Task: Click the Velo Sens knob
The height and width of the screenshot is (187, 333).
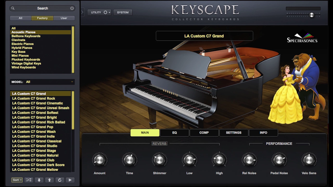Action: [x=309, y=160]
